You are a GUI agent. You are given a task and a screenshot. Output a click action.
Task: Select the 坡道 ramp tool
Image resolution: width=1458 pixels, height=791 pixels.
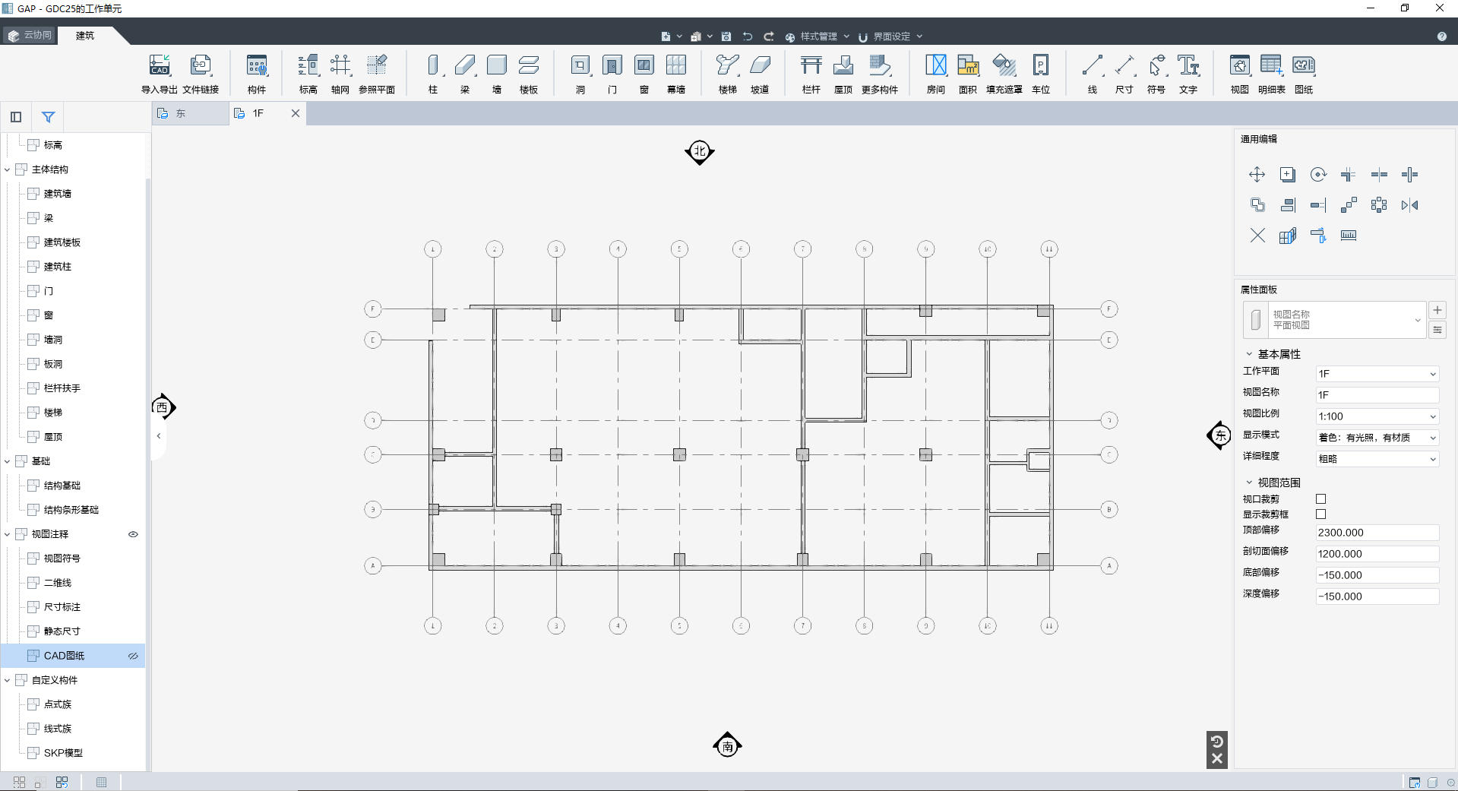tap(760, 74)
